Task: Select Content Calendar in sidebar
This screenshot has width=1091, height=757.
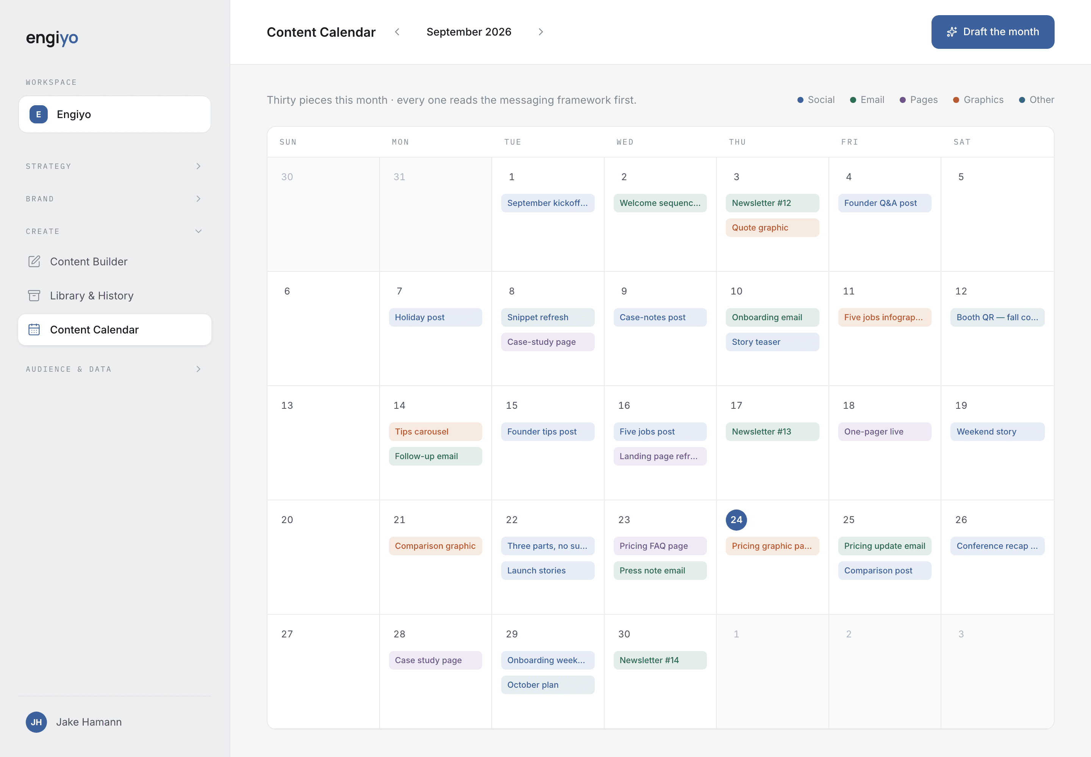Action: [114, 330]
